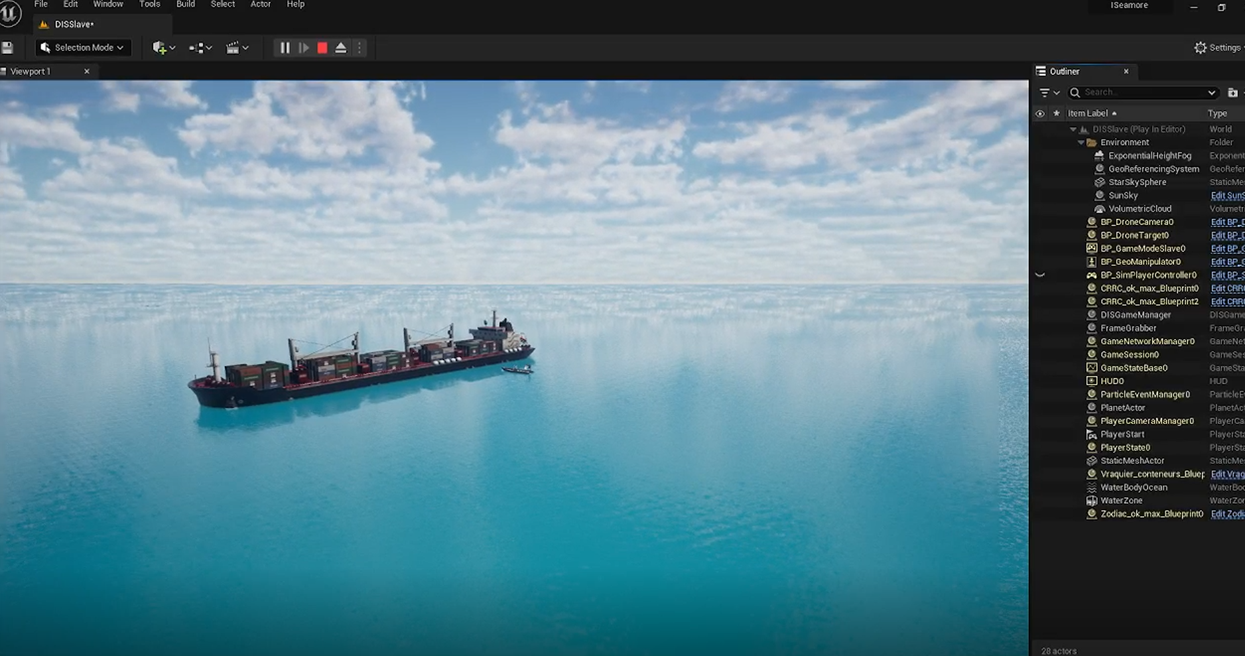This screenshot has width=1245, height=656.
Task: Stop the running play session
Action: (x=322, y=48)
